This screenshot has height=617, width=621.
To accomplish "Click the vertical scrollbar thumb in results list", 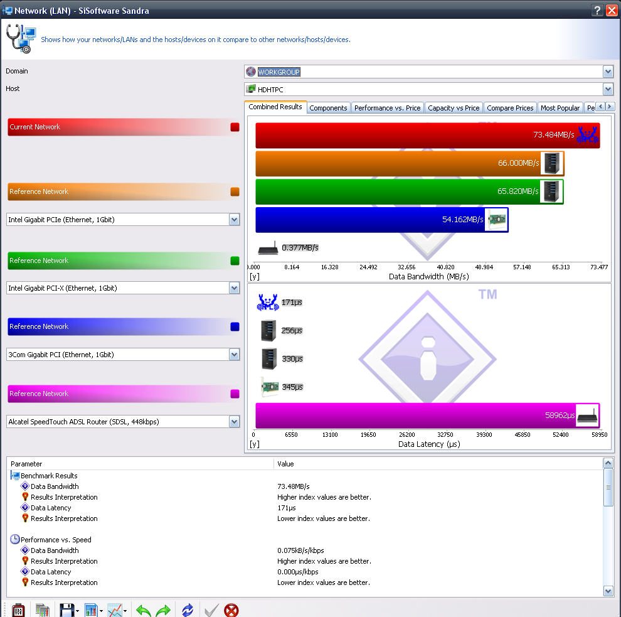I will click(608, 488).
